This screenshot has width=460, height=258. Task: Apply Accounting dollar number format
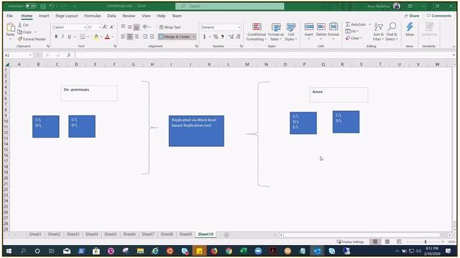click(204, 37)
